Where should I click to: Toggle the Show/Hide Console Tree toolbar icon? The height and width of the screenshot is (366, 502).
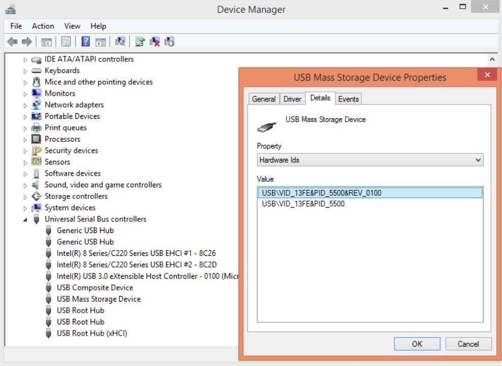click(x=46, y=42)
